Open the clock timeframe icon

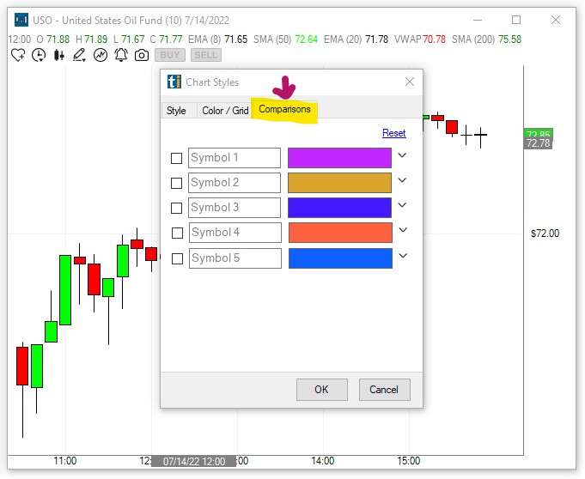39,55
